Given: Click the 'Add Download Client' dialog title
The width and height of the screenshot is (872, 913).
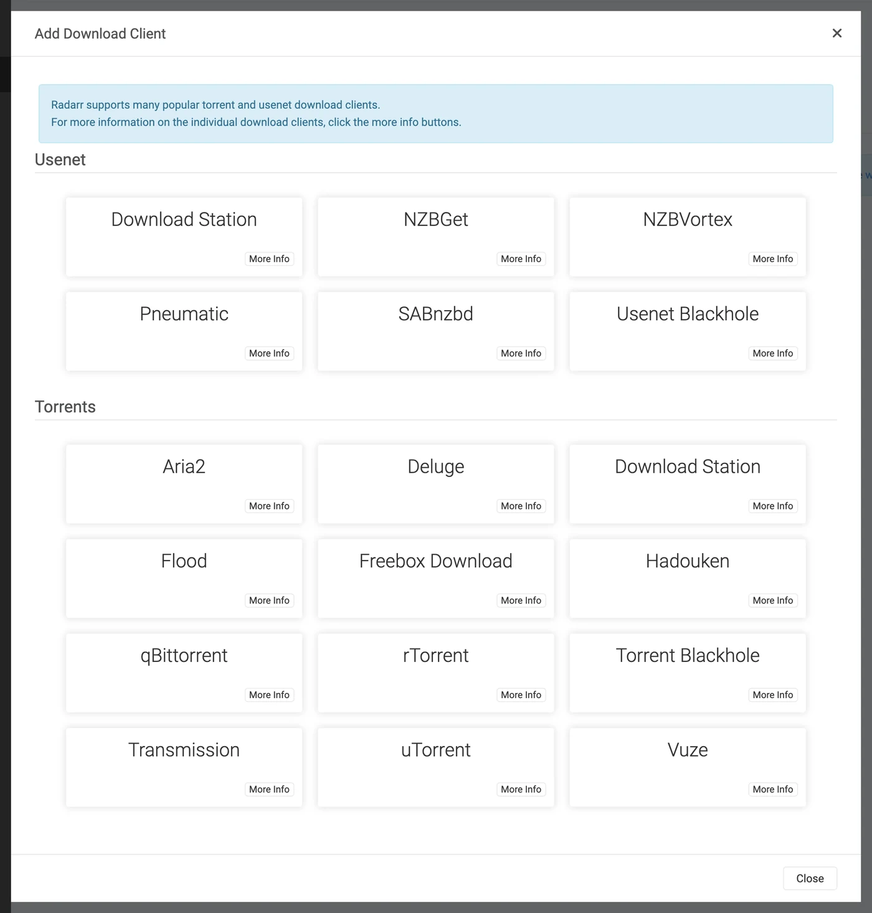Looking at the screenshot, I should click(100, 34).
